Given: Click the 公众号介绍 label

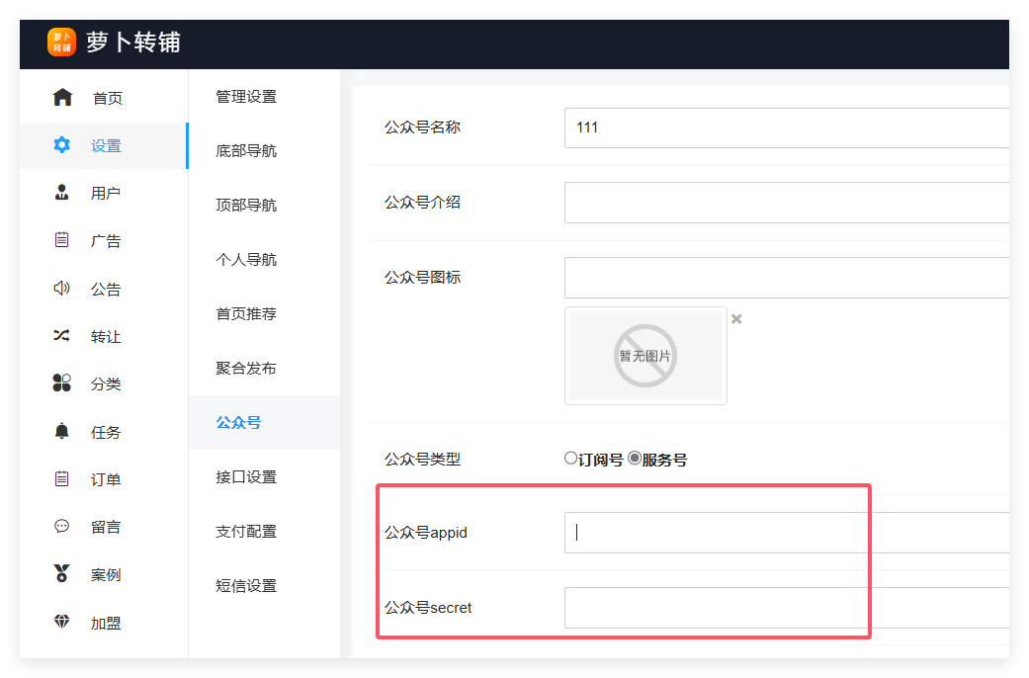Looking at the screenshot, I should 423,203.
